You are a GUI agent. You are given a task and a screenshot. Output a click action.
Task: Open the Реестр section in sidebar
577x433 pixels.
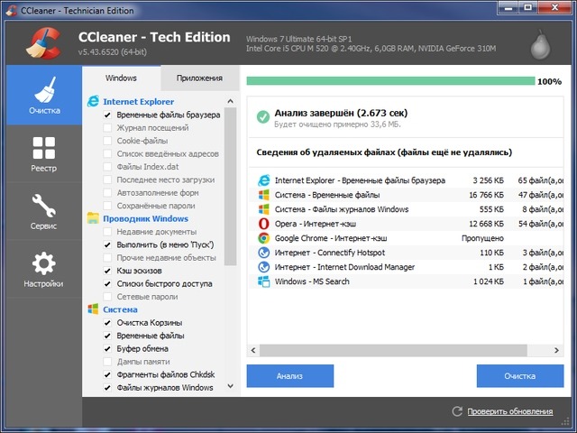point(42,155)
